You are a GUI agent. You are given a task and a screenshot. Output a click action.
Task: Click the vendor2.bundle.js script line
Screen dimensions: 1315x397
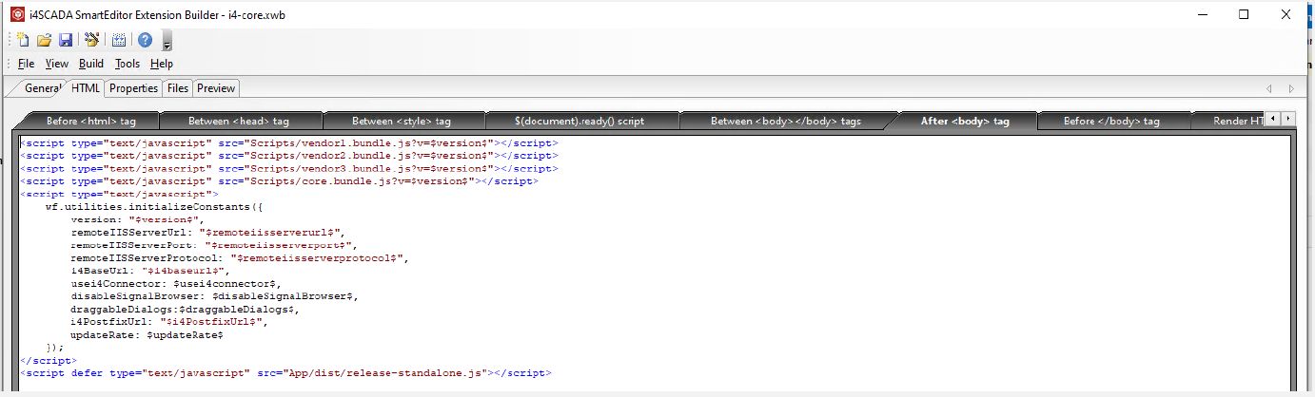(x=289, y=156)
